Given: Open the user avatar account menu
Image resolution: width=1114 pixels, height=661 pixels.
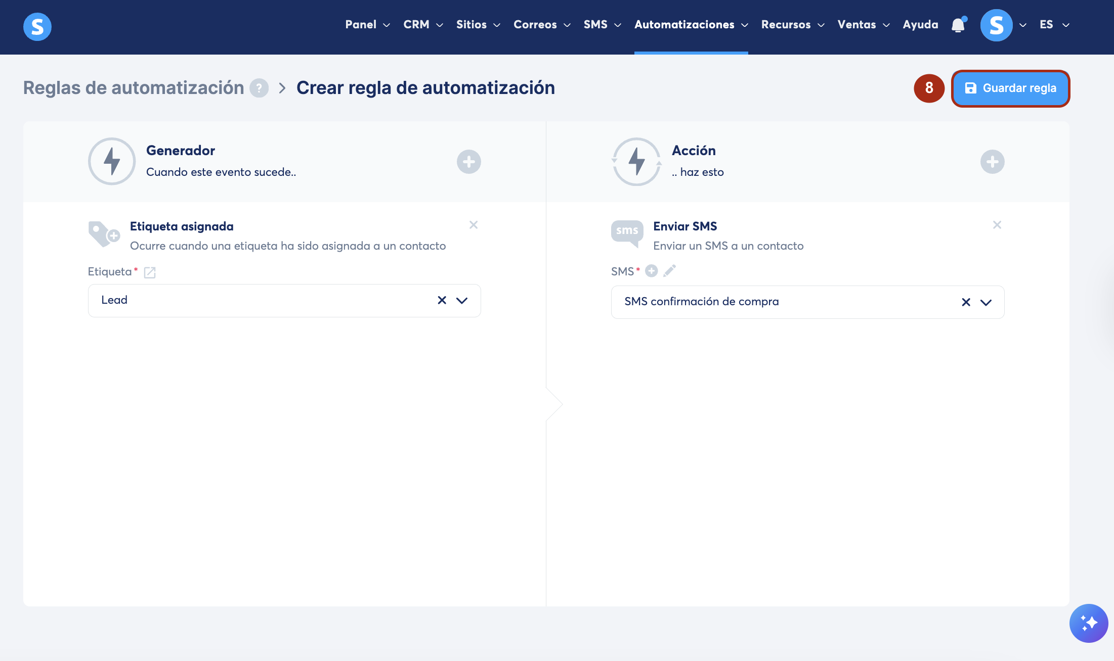Looking at the screenshot, I should tap(996, 25).
